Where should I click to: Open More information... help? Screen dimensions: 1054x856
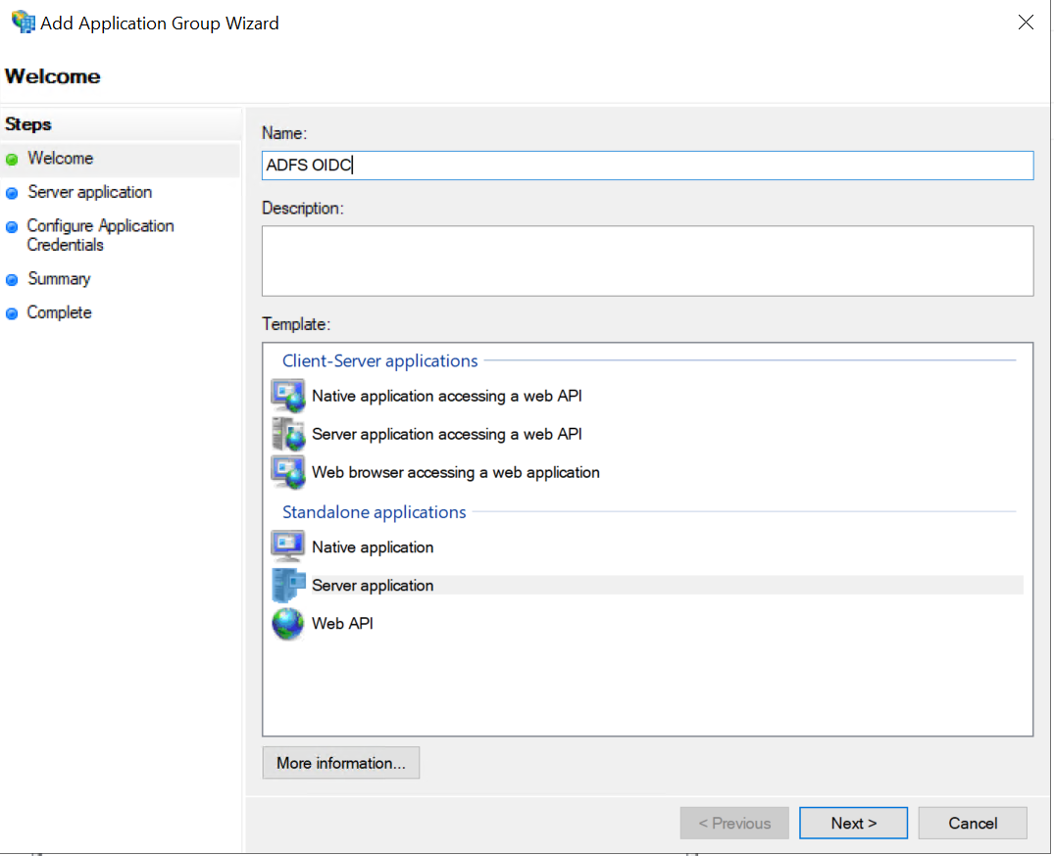click(x=341, y=763)
